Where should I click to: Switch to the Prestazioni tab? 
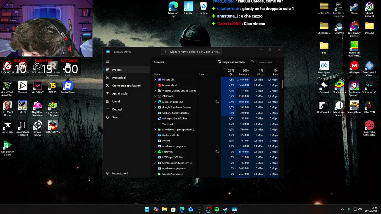[127, 78]
